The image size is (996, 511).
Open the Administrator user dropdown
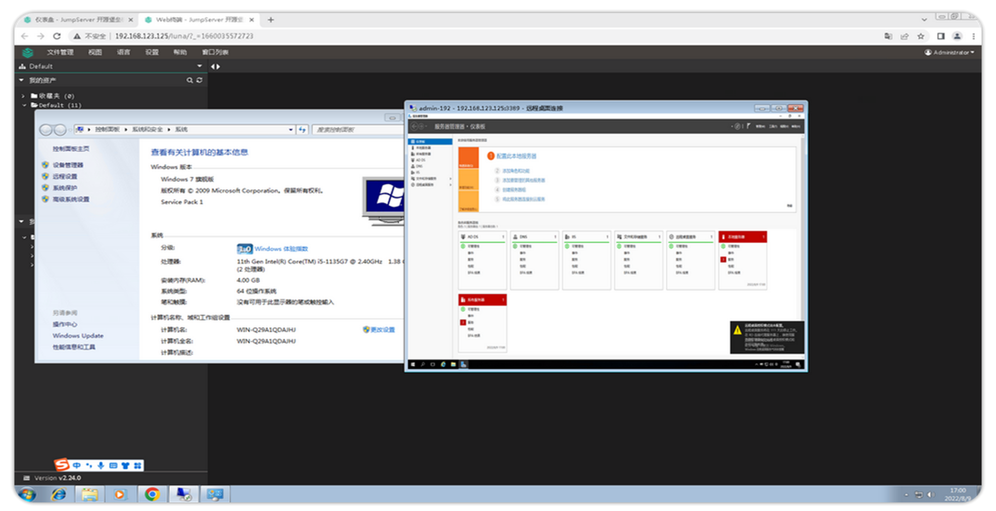(x=949, y=53)
